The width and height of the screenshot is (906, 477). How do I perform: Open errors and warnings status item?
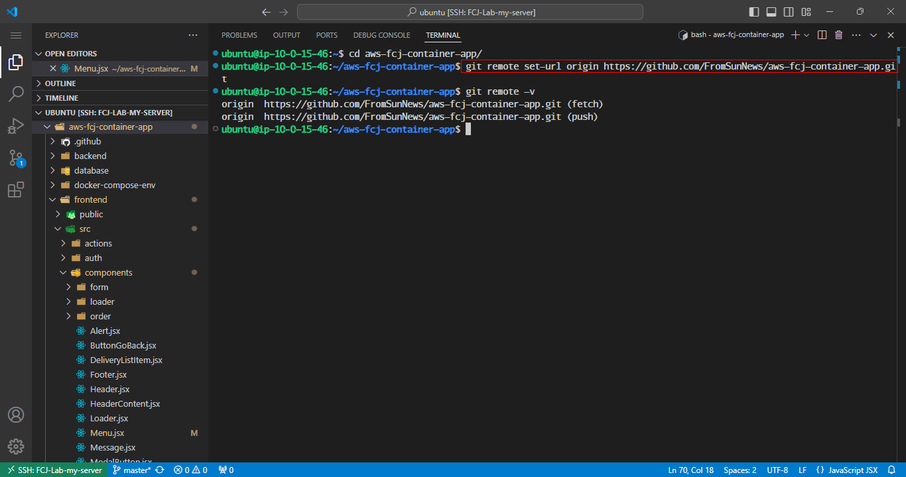190,470
